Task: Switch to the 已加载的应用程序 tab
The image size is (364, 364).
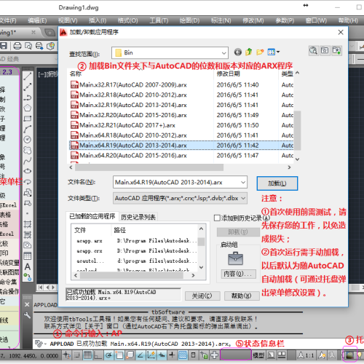Action: (92, 216)
